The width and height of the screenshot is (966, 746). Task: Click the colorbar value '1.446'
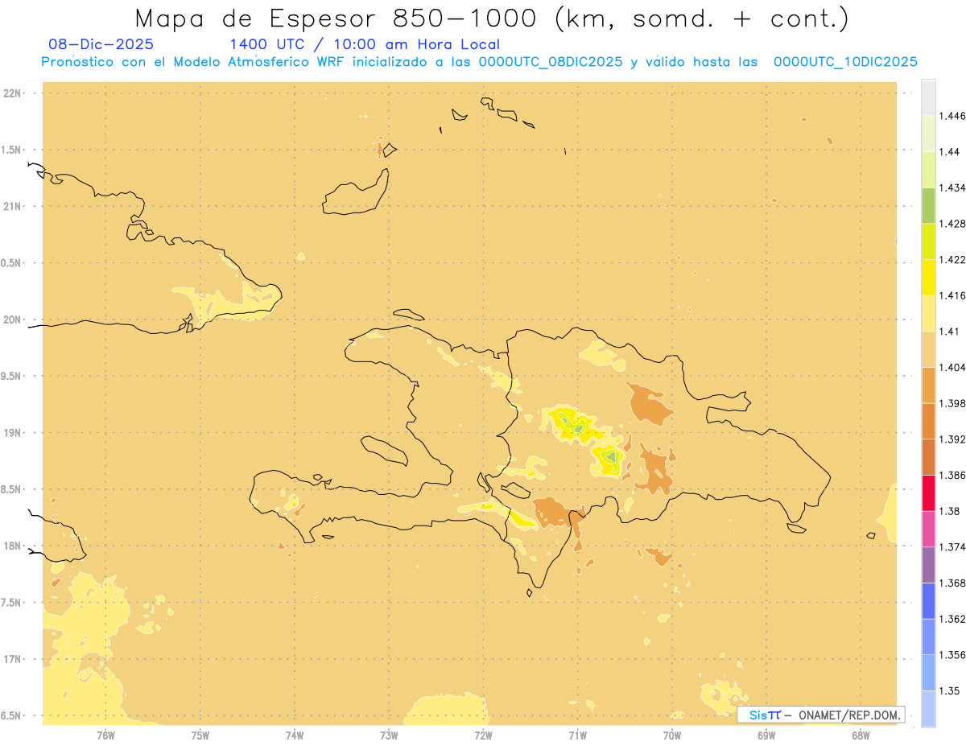[x=952, y=116]
